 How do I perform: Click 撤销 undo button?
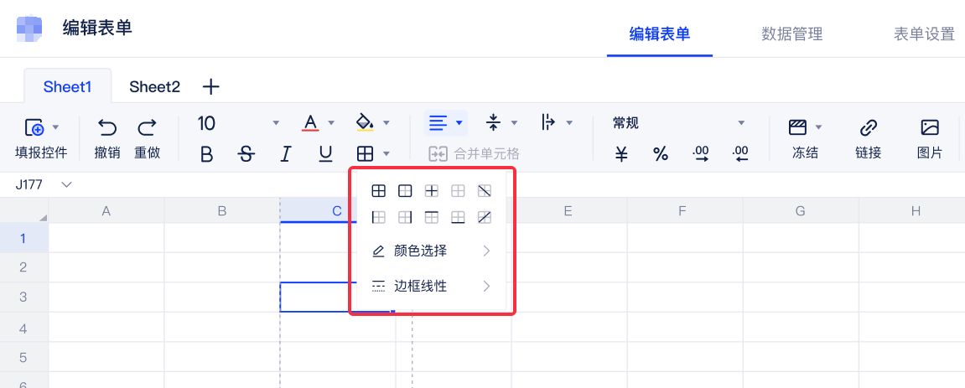tap(107, 138)
